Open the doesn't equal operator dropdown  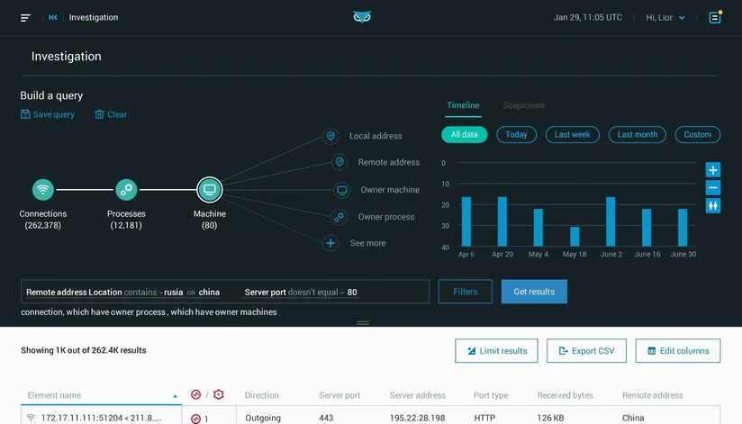pos(316,293)
